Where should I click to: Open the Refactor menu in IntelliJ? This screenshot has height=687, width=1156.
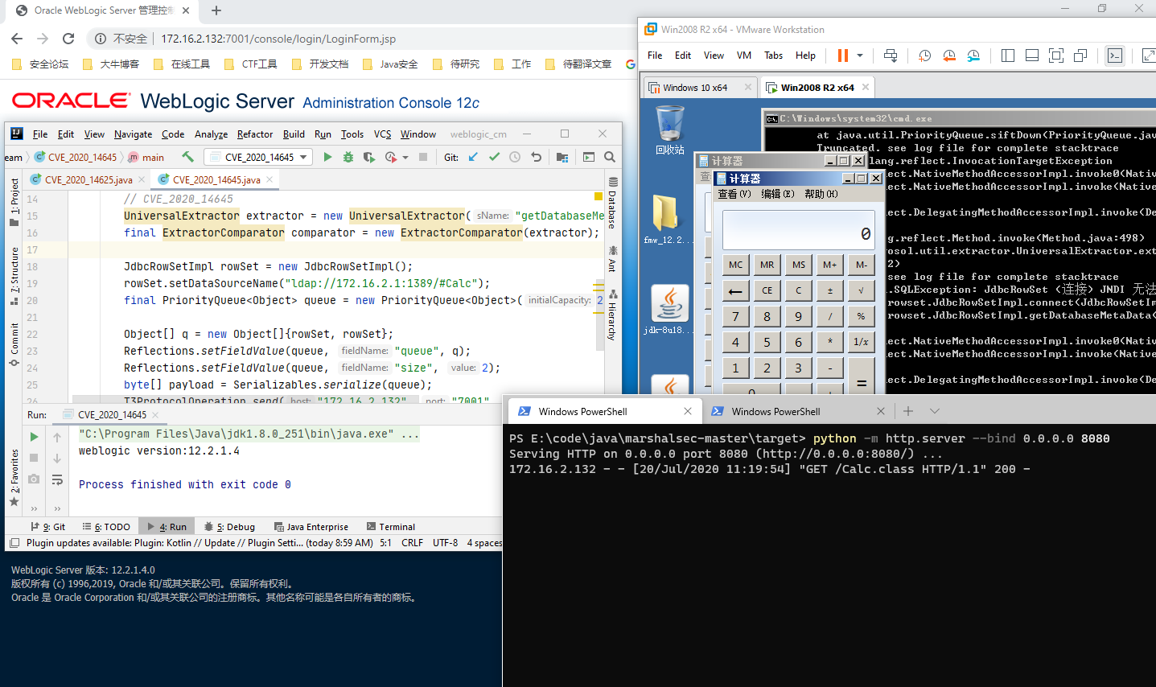tap(255, 134)
